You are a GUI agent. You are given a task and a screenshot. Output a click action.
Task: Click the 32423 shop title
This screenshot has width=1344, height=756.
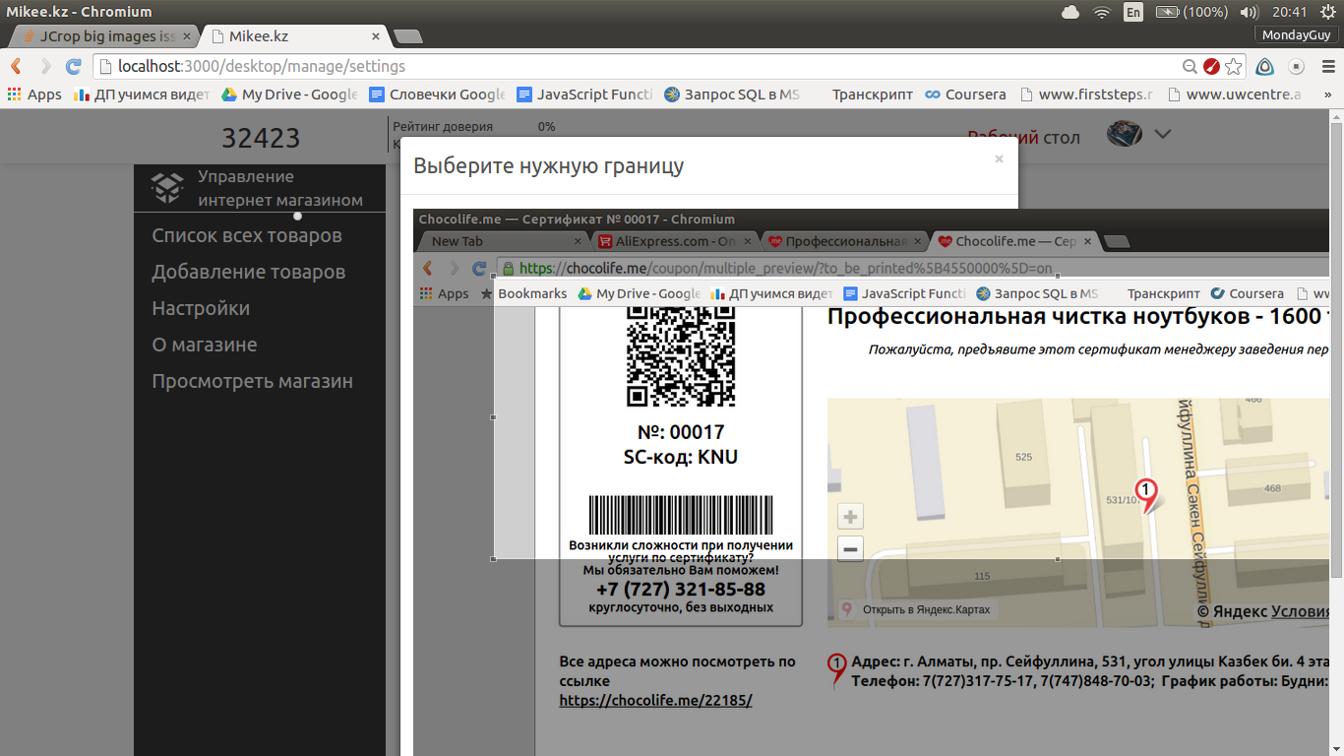coord(261,139)
